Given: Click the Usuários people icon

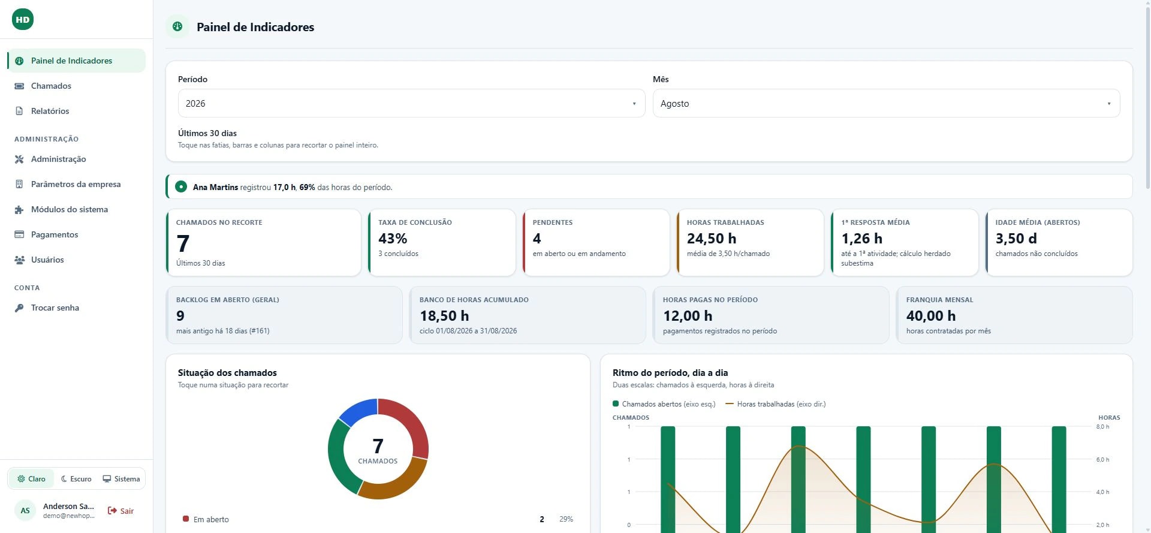Looking at the screenshot, I should 19,260.
